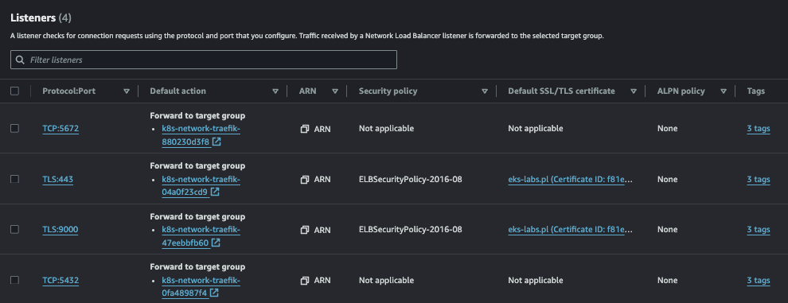Sort by Default SSL/TLS certificate column arrow
Viewport: 788px width, 303px height.
click(x=634, y=91)
